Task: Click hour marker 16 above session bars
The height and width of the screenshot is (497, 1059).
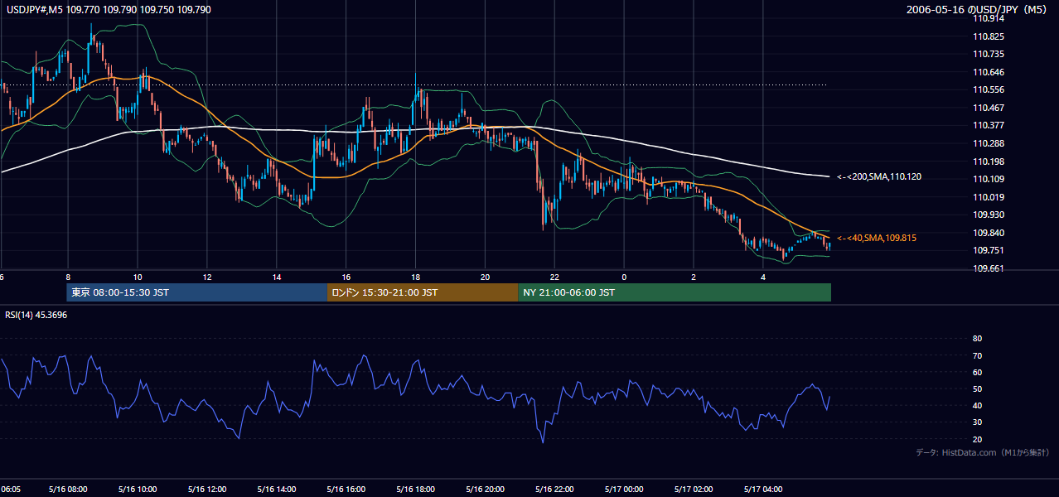Action: tap(346, 277)
